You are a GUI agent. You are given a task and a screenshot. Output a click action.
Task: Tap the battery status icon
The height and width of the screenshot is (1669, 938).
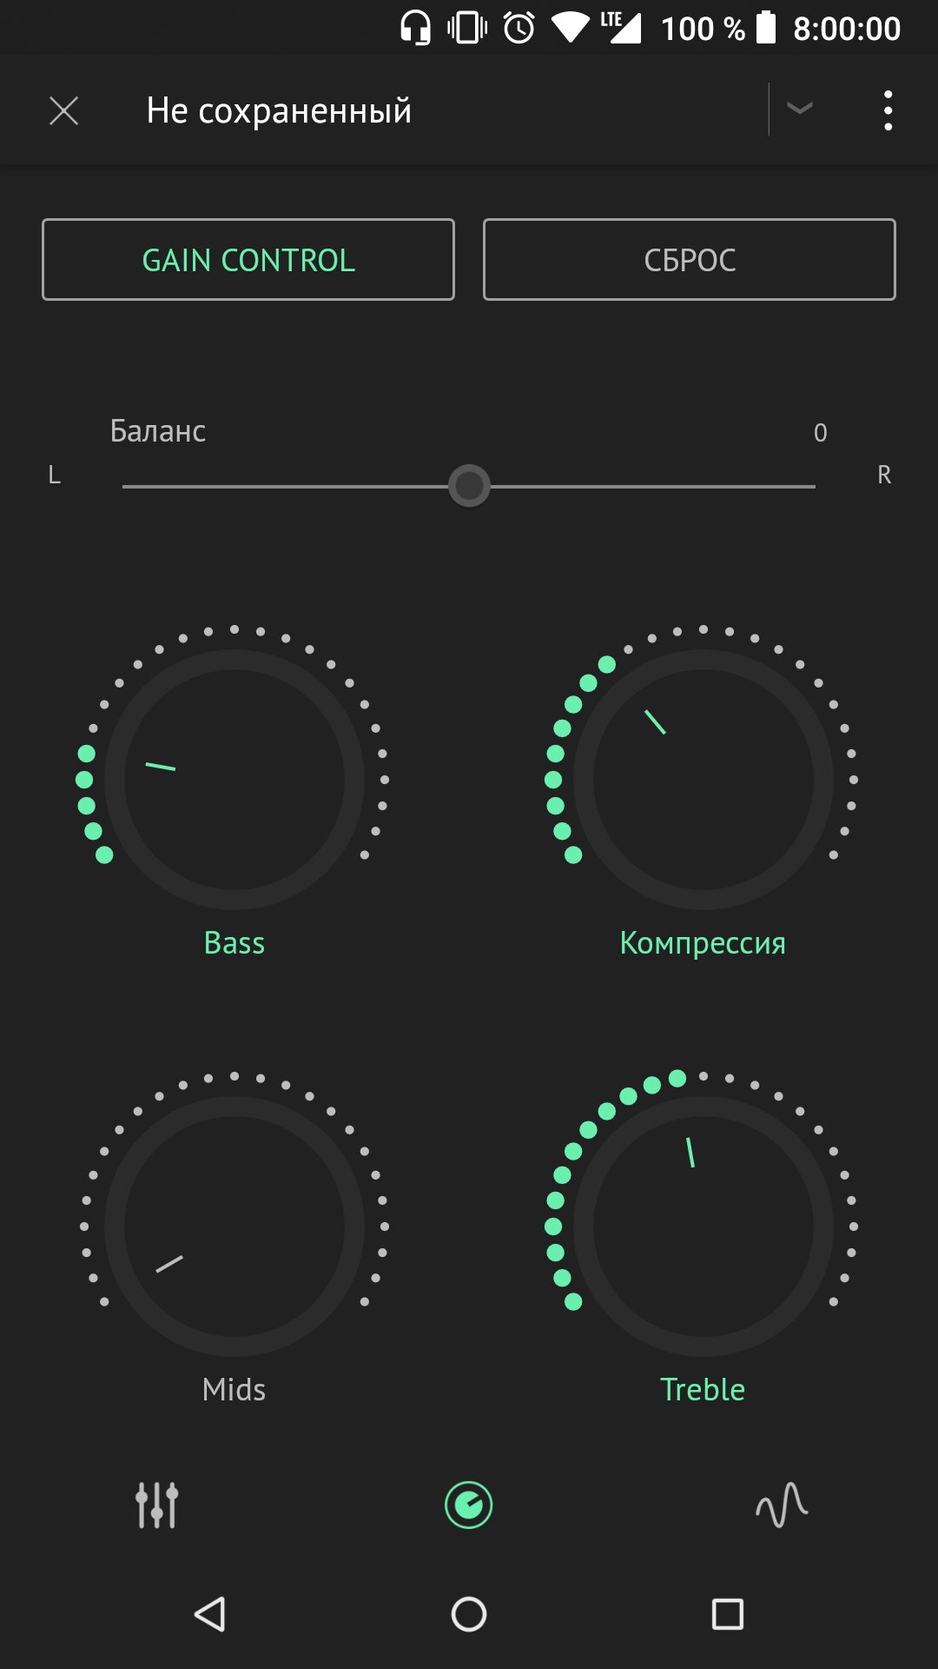766,28
